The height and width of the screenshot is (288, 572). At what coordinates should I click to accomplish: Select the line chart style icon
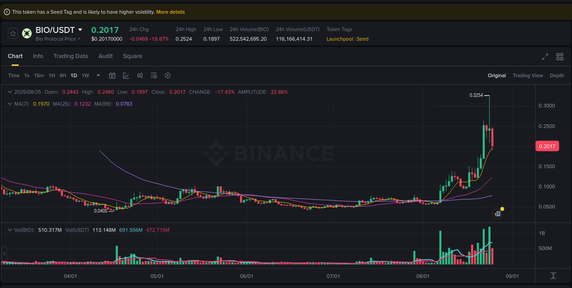point(126,75)
